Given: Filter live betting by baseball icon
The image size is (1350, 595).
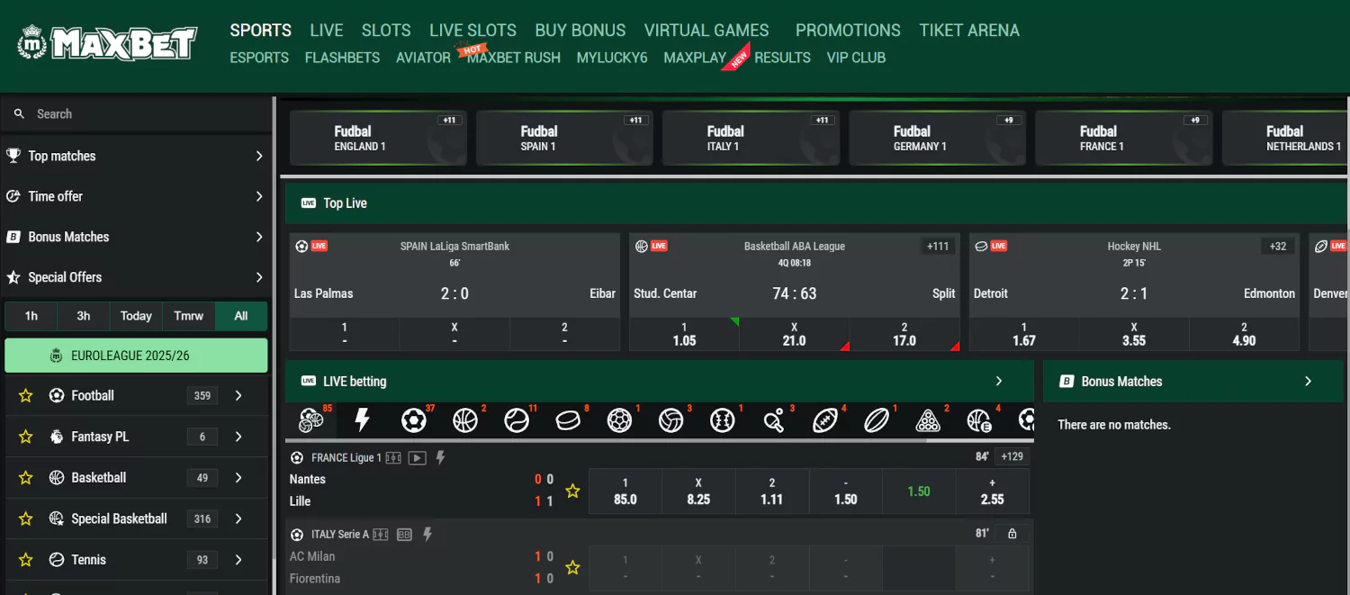Looking at the screenshot, I should click(722, 420).
